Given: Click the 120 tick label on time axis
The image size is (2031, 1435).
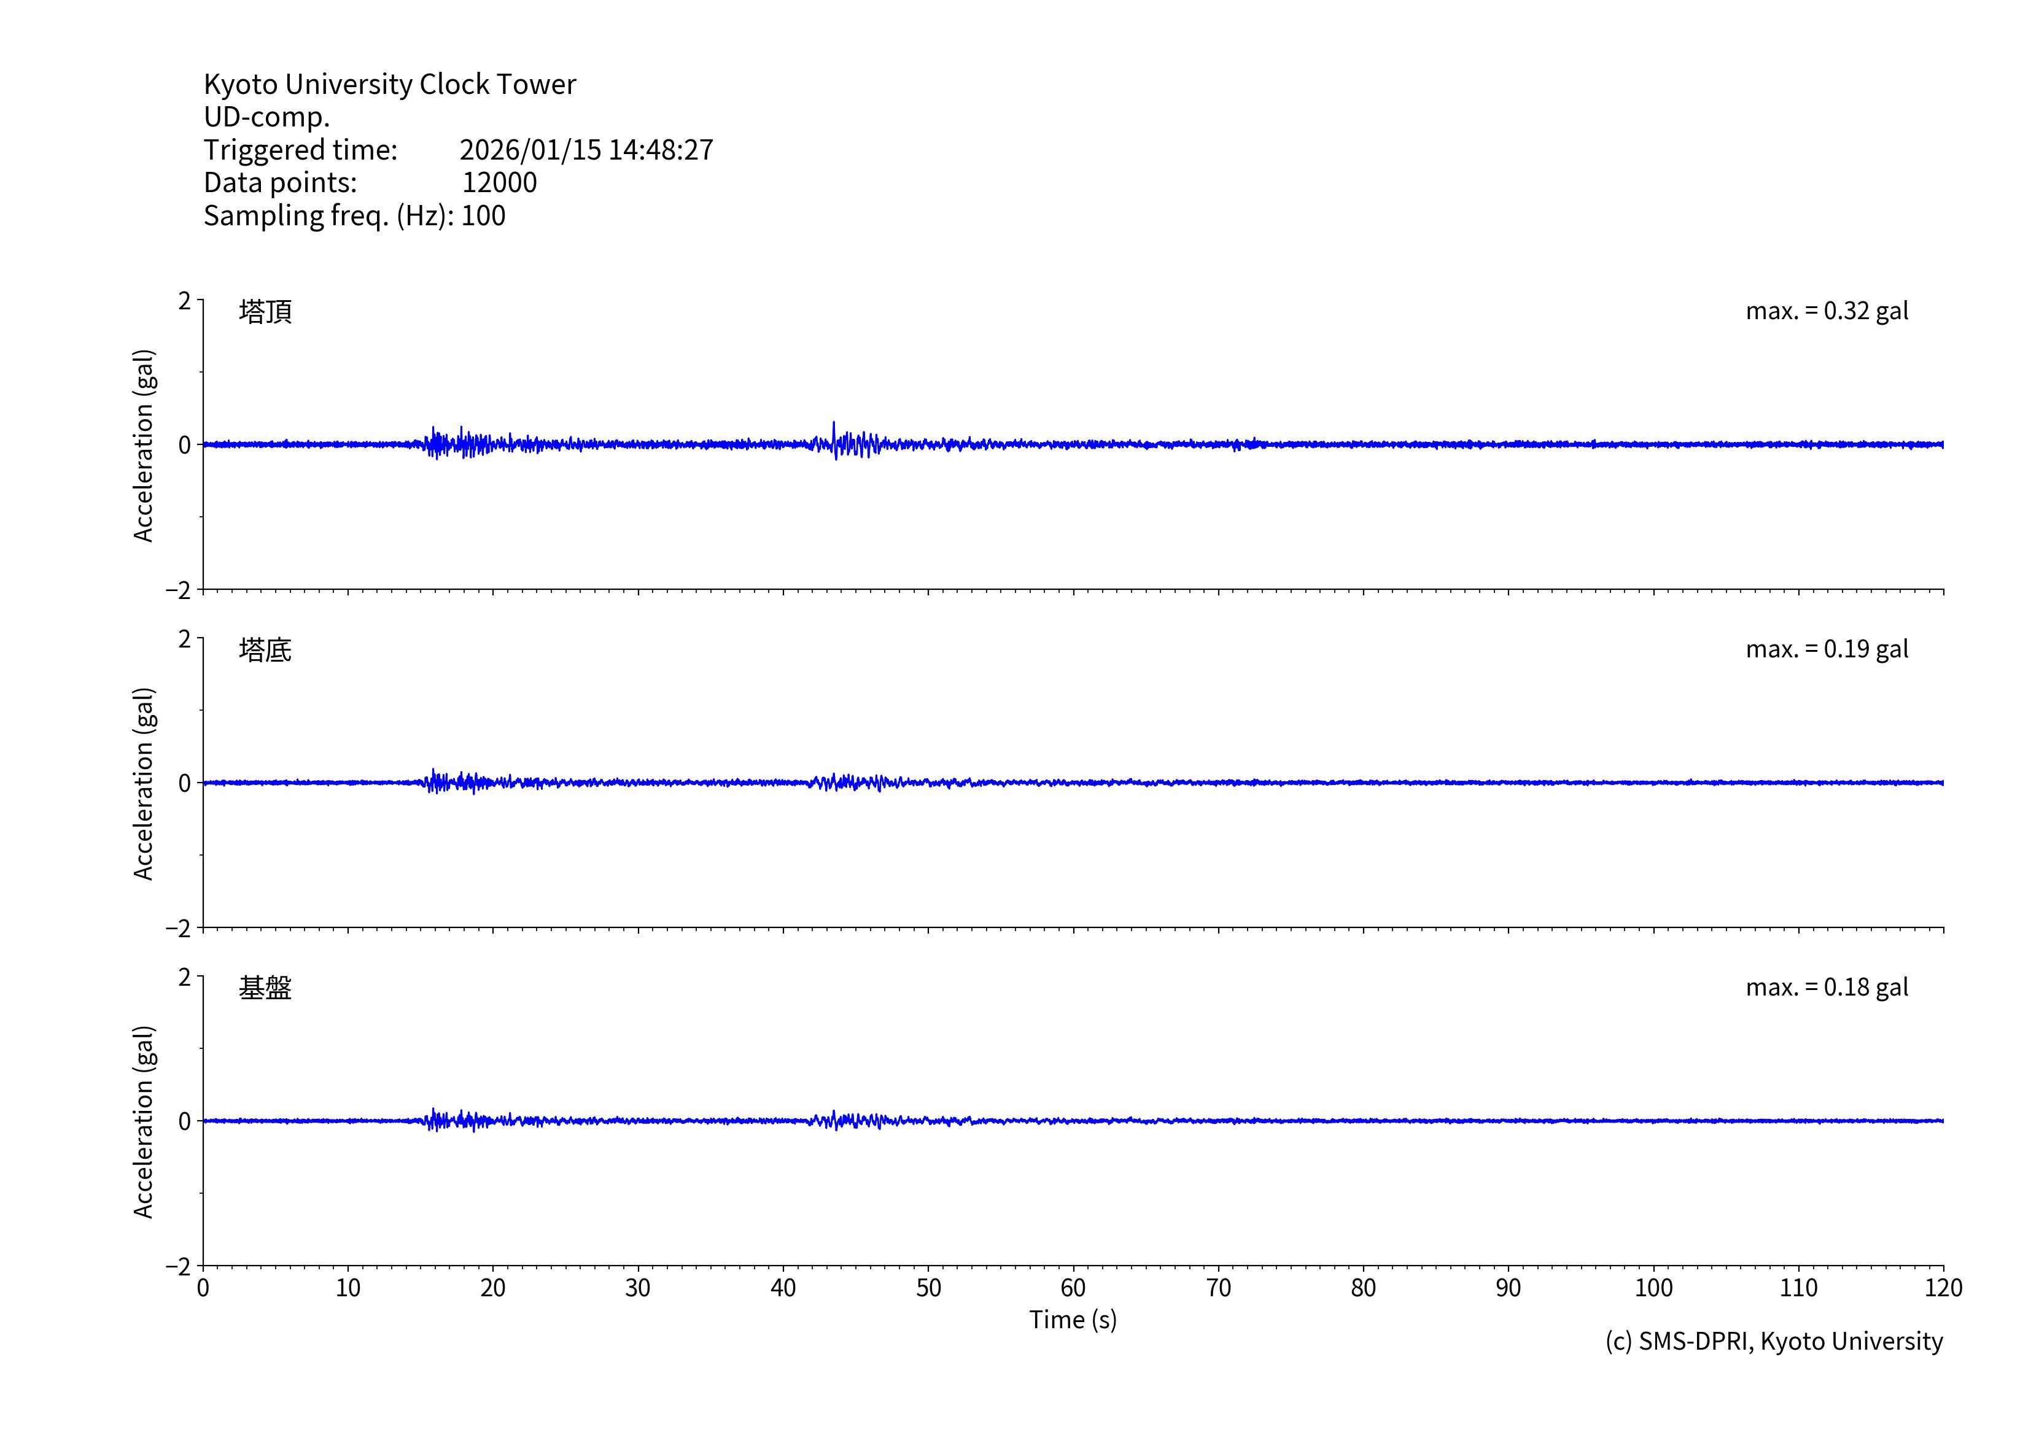Looking at the screenshot, I should (x=1943, y=1288).
